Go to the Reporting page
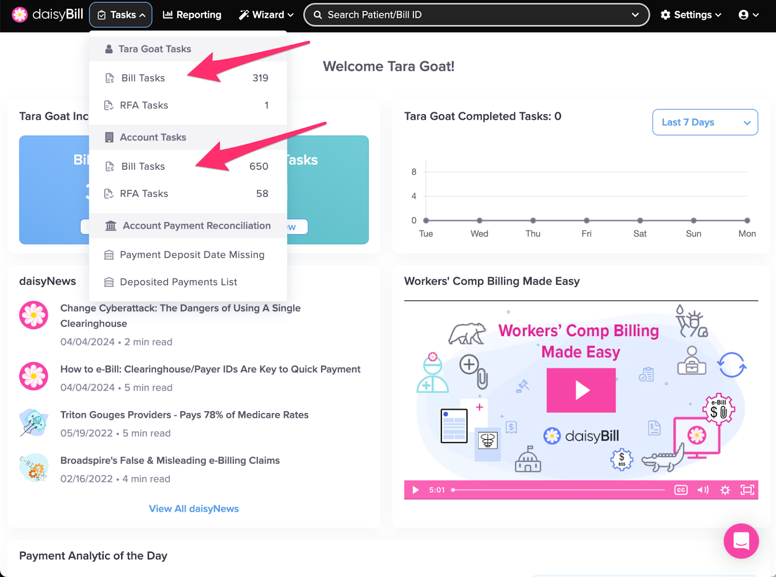Viewport: 776px width, 577px height. [192, 15]
